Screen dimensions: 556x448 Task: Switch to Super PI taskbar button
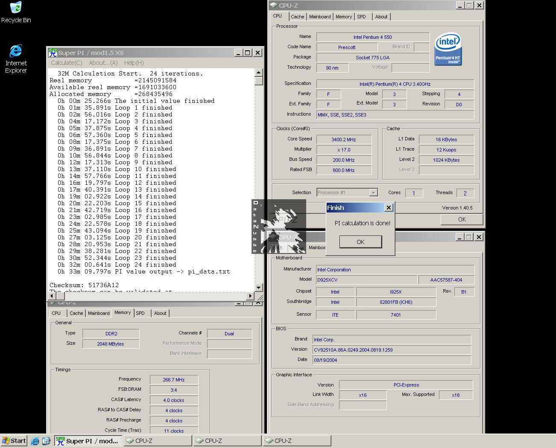tap(88, 441)
